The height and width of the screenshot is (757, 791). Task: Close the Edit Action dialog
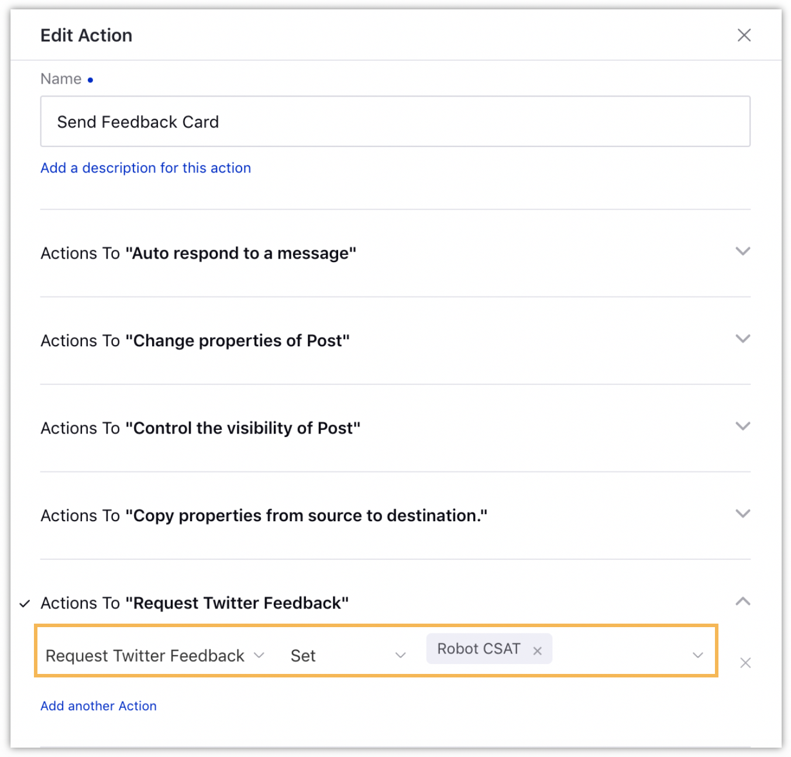pos(744,35)
